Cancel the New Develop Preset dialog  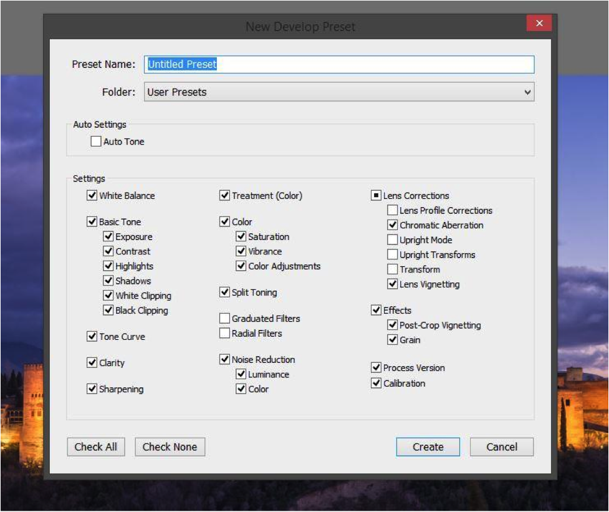(502, 447)
